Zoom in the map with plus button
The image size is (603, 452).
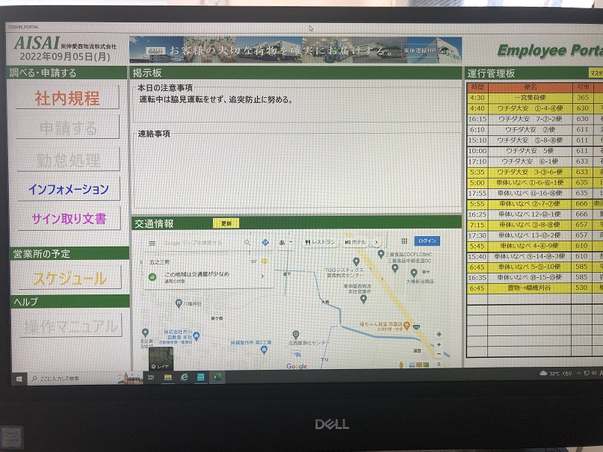coord(439,345)
